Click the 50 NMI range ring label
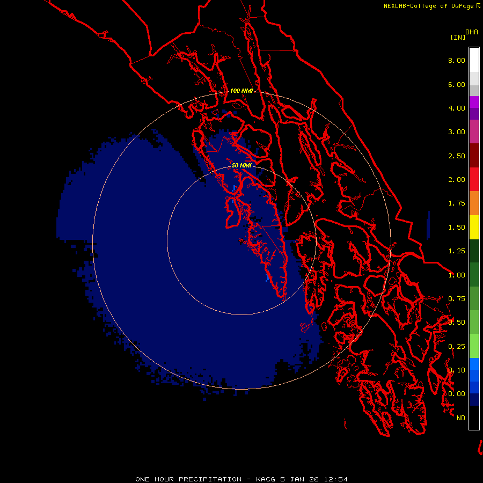The height and width of the screenshot is (483, 483). pyautogui.click(x=241, y=165)
